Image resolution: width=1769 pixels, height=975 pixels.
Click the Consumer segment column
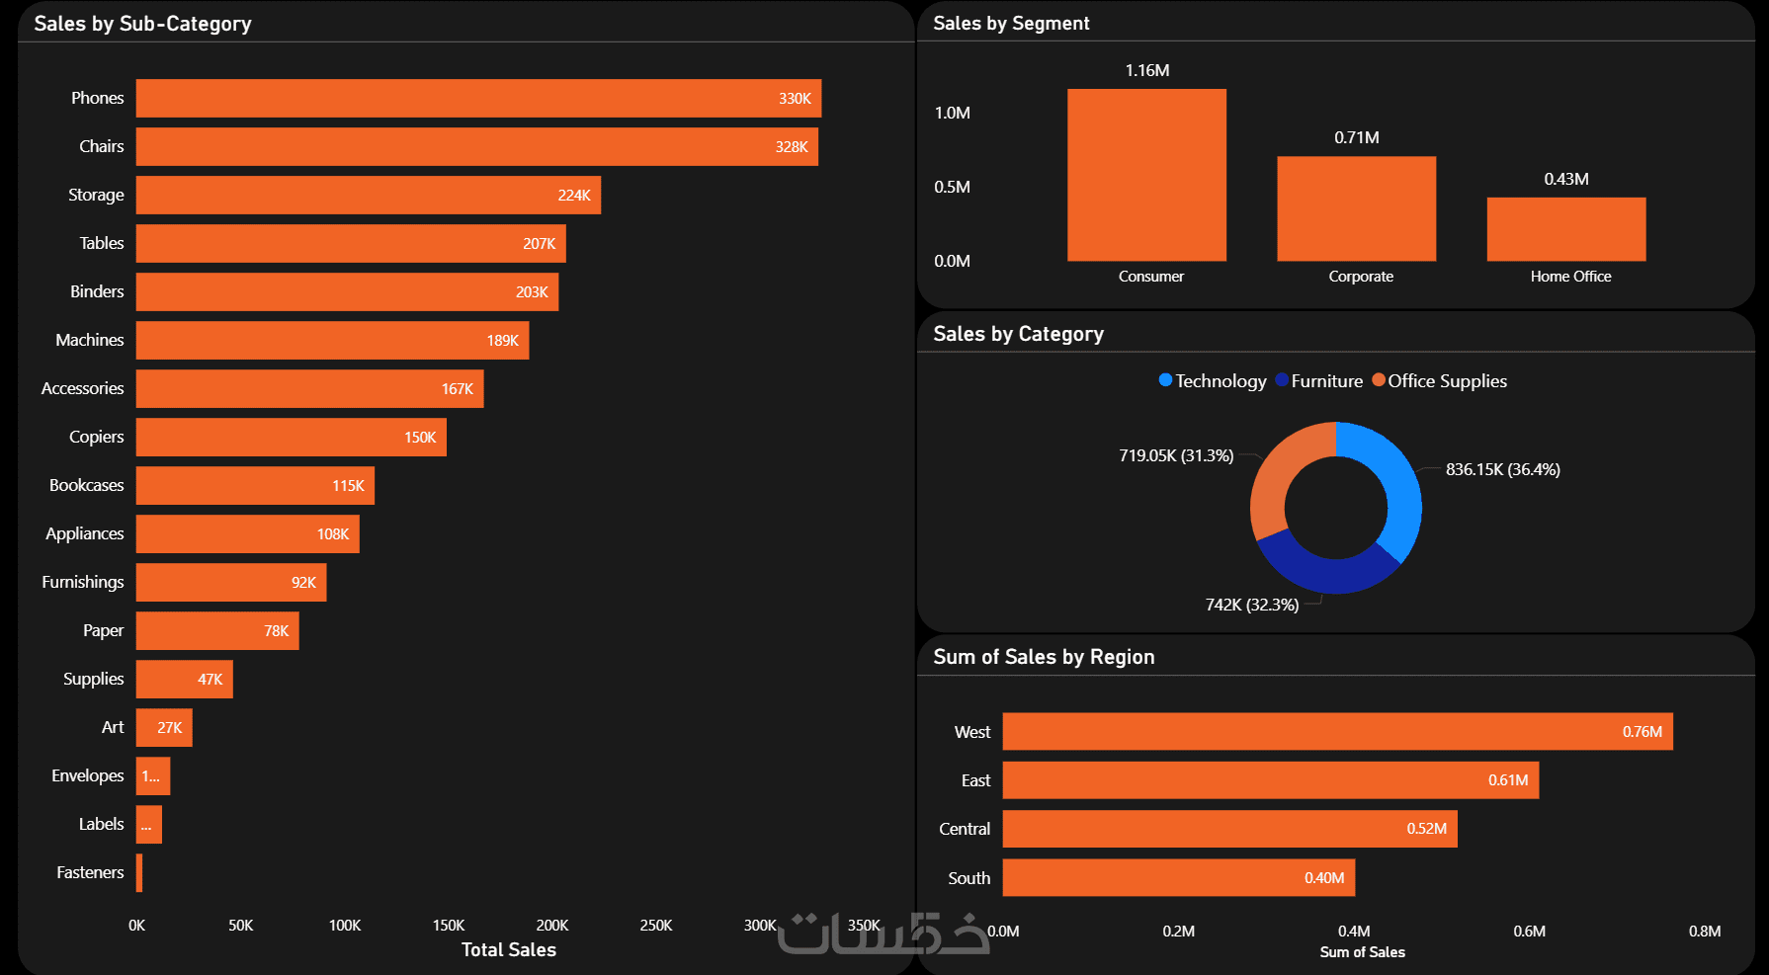pos(1146,175)
